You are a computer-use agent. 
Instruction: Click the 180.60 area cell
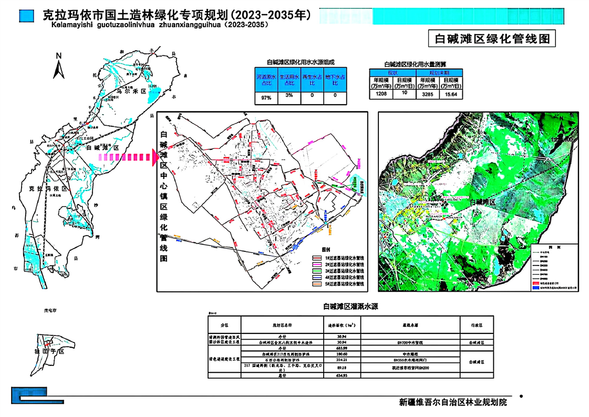(x=342, y=354)
